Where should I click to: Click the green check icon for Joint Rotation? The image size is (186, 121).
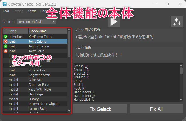click(x=6, y=46)
